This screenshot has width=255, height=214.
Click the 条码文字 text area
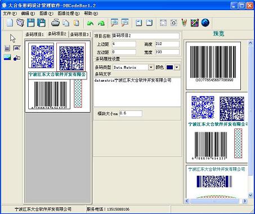coord(137,92)
